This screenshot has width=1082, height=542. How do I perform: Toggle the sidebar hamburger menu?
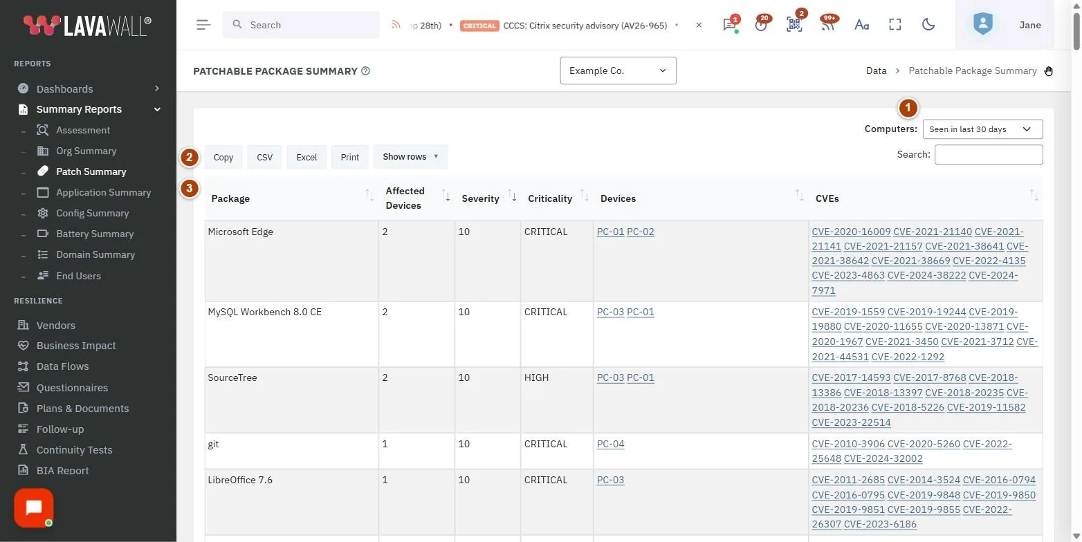[203, 25]
